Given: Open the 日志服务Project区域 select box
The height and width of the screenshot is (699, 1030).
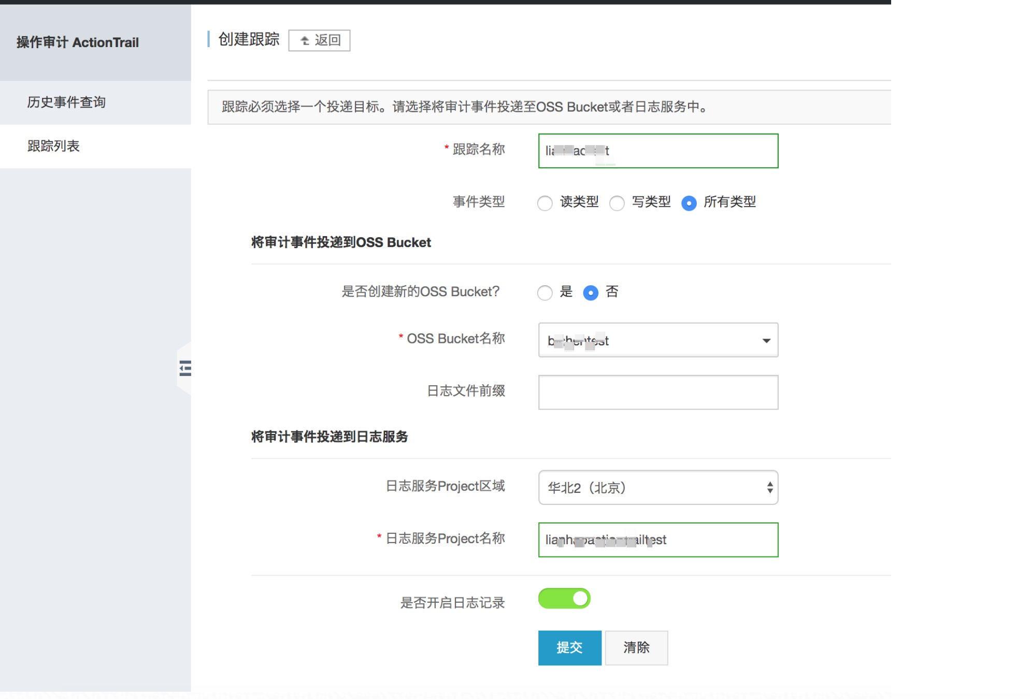Looking at the screenshot, I should pyautogui.click(x=658, y=487).
